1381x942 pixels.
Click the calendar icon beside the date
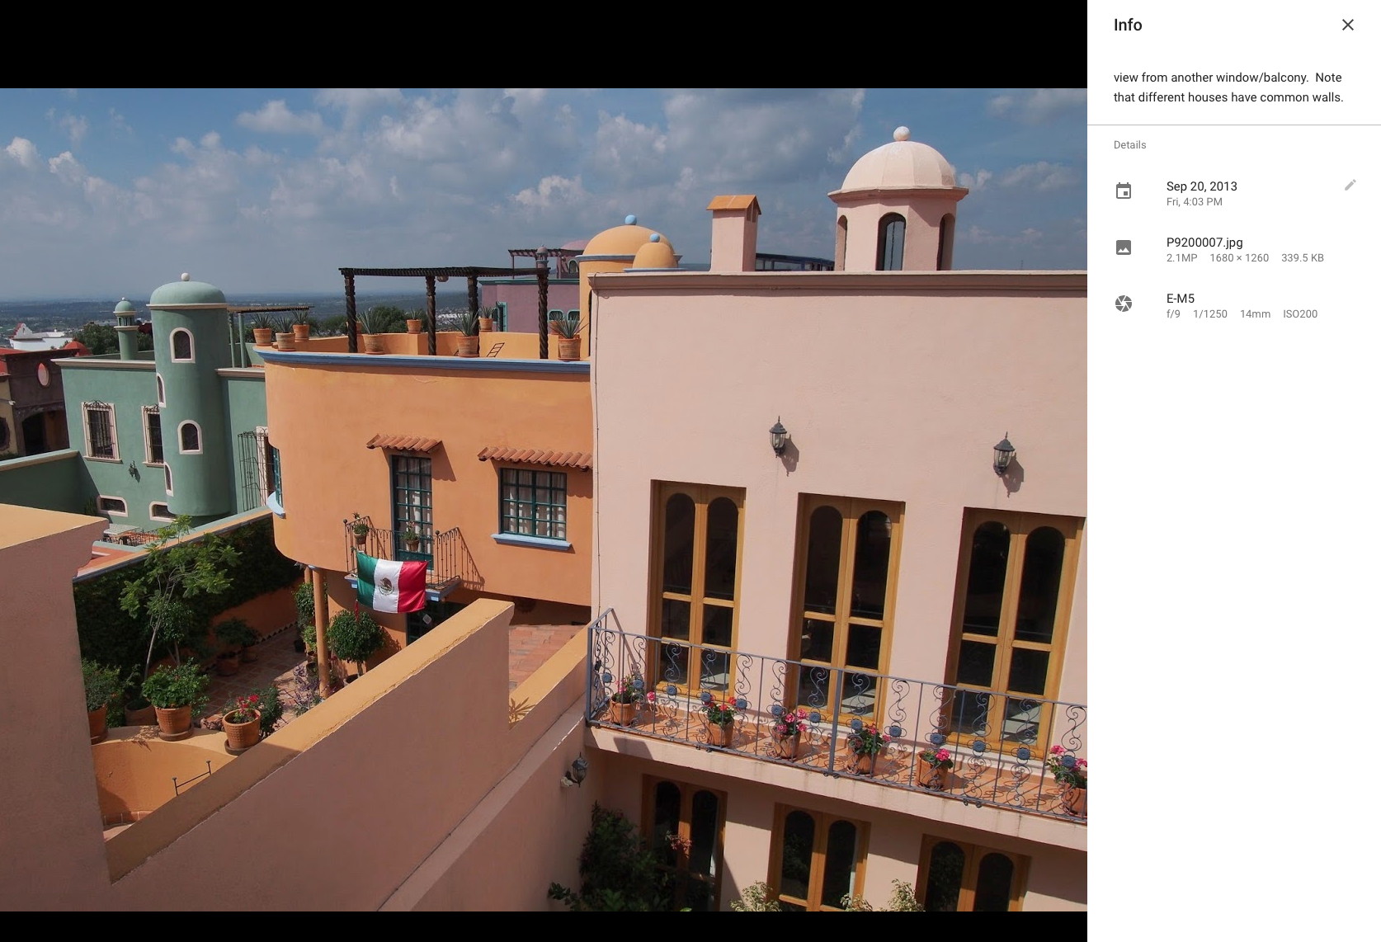[x=1124, y=191]
